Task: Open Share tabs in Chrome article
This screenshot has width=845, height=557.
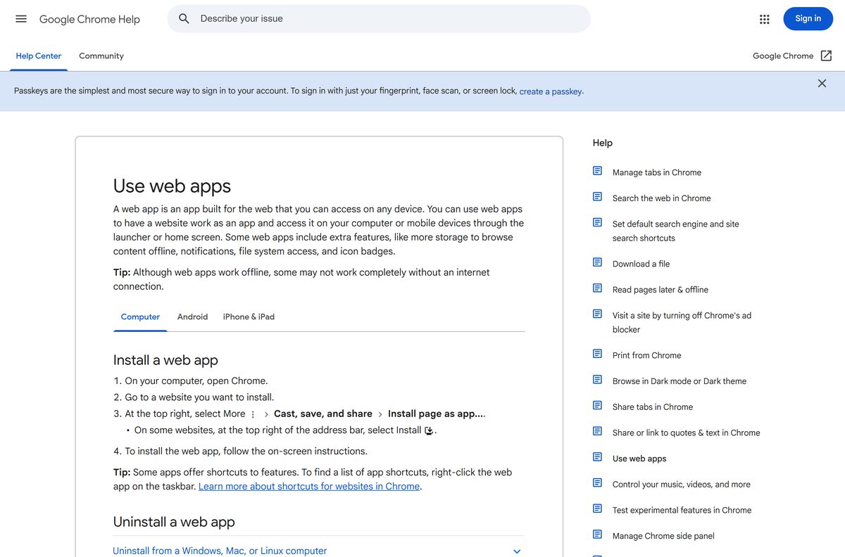Action: point(653,406)
